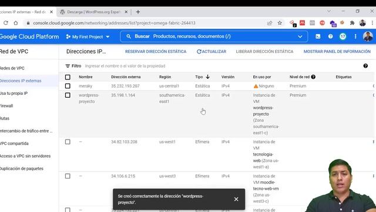Click the Nivel de red help icon
This screenshot has height=212, width=376.
(313, 77)
